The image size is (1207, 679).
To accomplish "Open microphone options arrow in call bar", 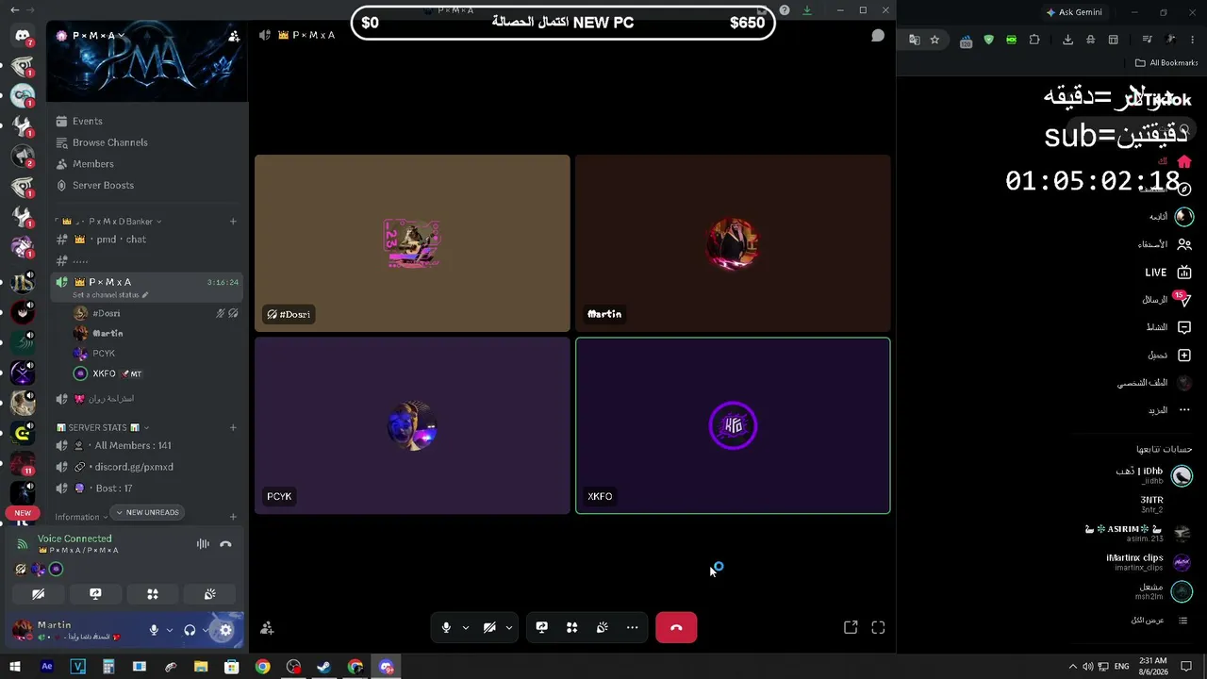I will [x=465, y=628].
